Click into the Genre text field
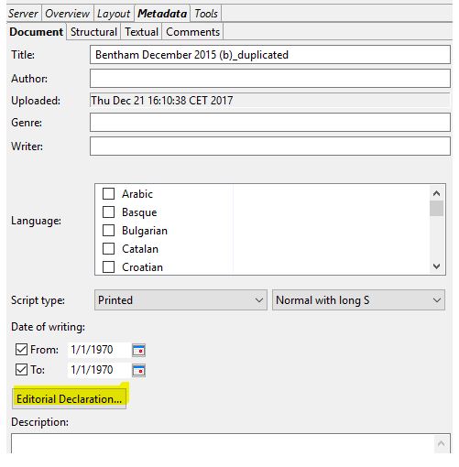459x467 pixels. (270, 123)
